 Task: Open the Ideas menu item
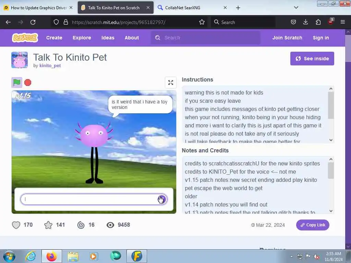(108, 38)
